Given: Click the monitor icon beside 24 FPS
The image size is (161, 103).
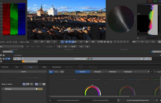Looking at the screenshot, I should 14,42.
